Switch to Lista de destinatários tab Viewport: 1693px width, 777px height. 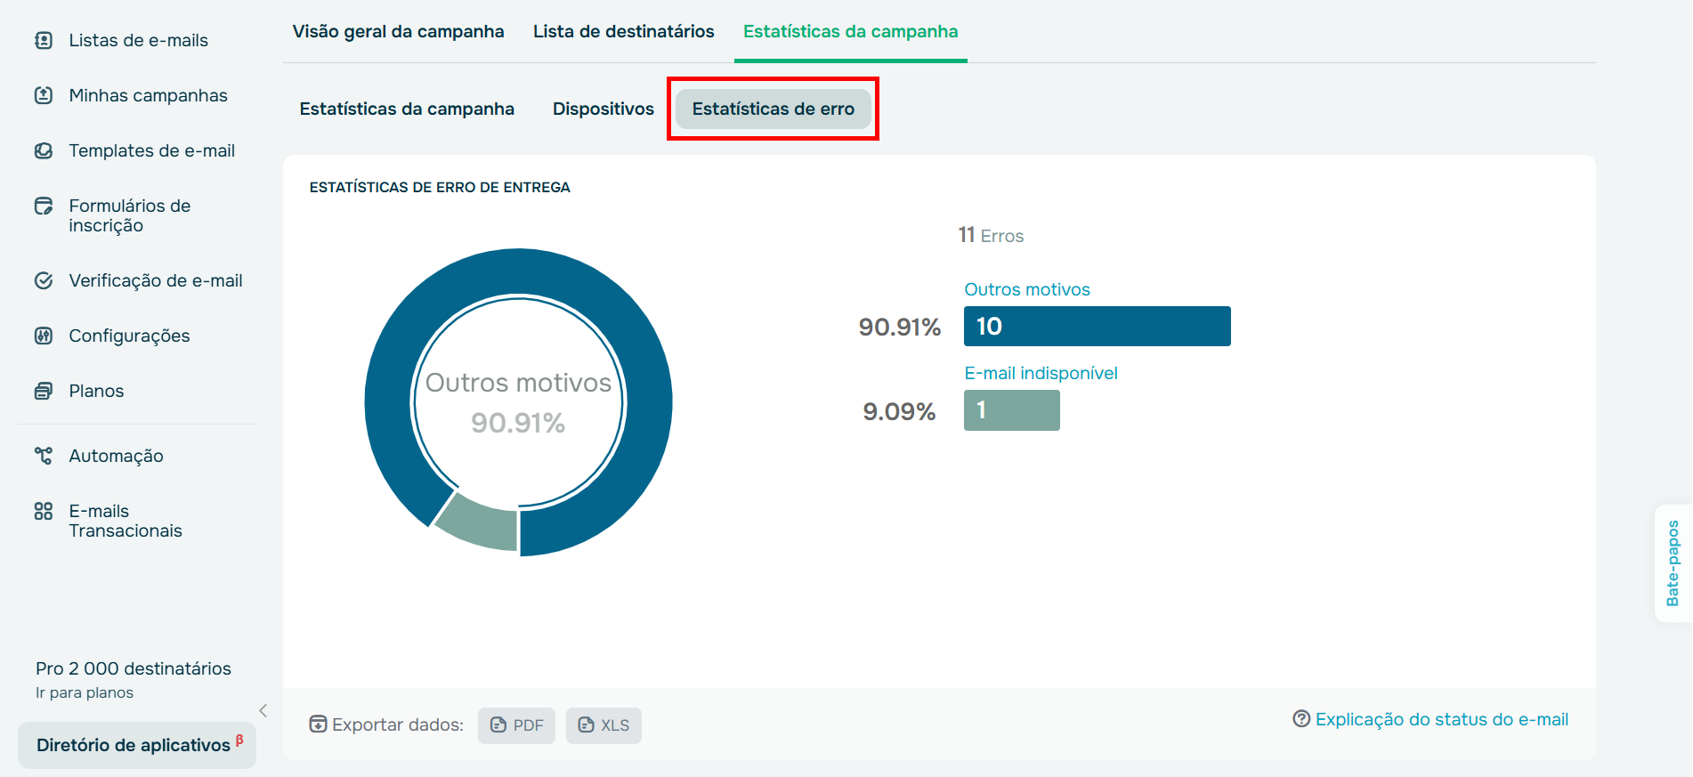tap(624, 31)
